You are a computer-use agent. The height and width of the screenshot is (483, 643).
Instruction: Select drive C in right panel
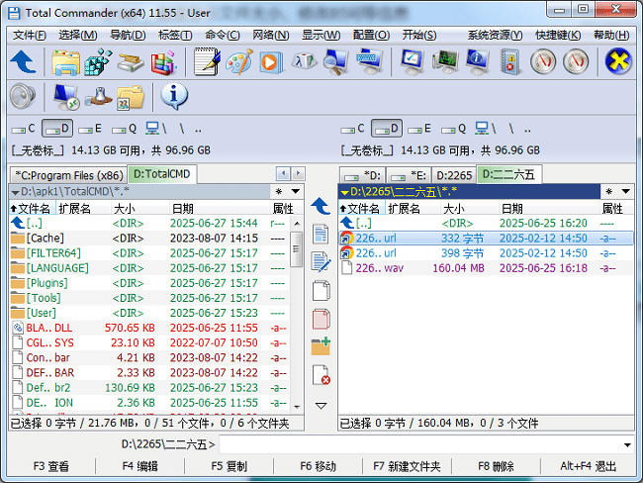coord(353,129)
